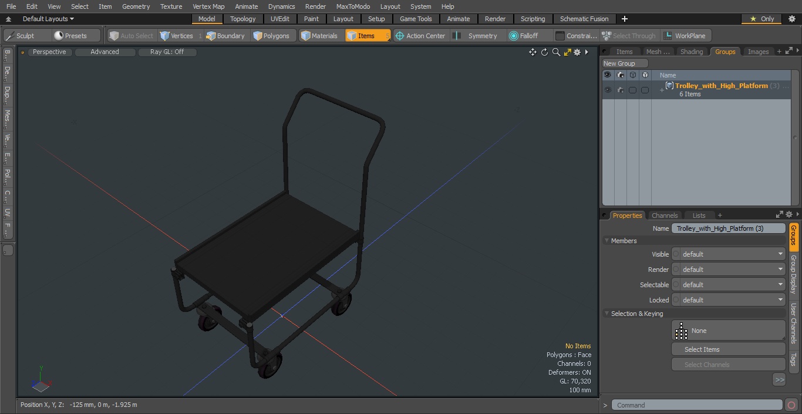The width and height of the screenshot is (802, 414).
Task: Open the Locked dropdown set to default
Action: point(732,300)
